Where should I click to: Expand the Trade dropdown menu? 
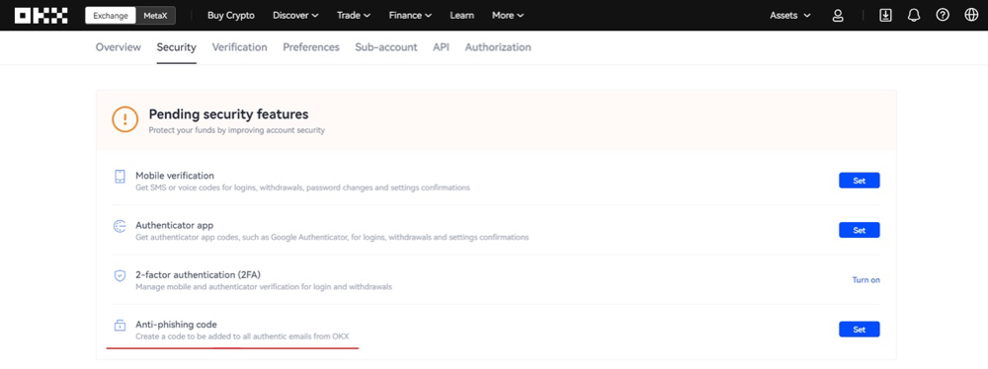(x=354, y=15)
